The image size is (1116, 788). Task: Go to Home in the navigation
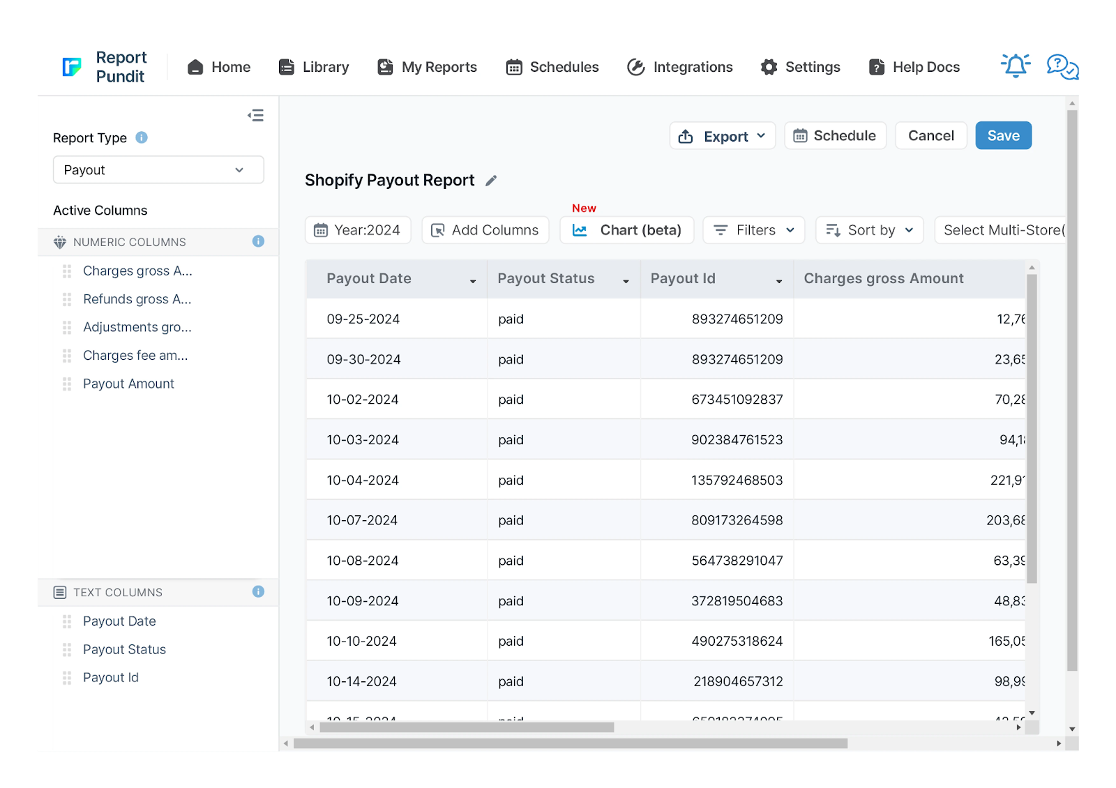click(219, 67)
